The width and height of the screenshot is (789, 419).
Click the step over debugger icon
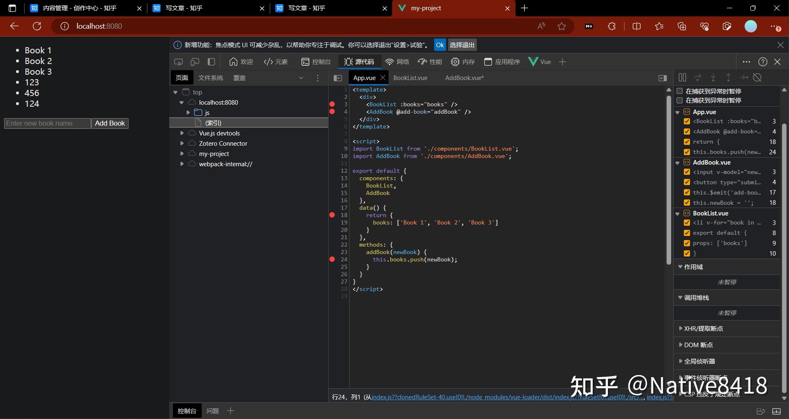(x=697, y=77)
